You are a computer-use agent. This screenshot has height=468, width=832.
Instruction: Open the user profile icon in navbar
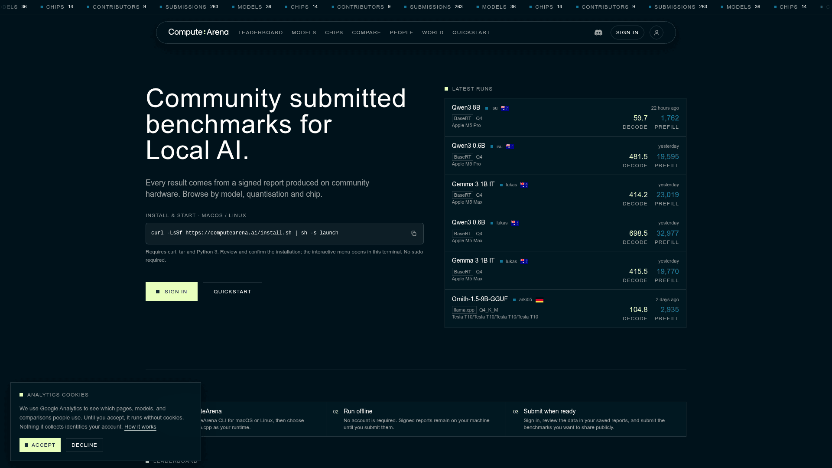point(656,32)
